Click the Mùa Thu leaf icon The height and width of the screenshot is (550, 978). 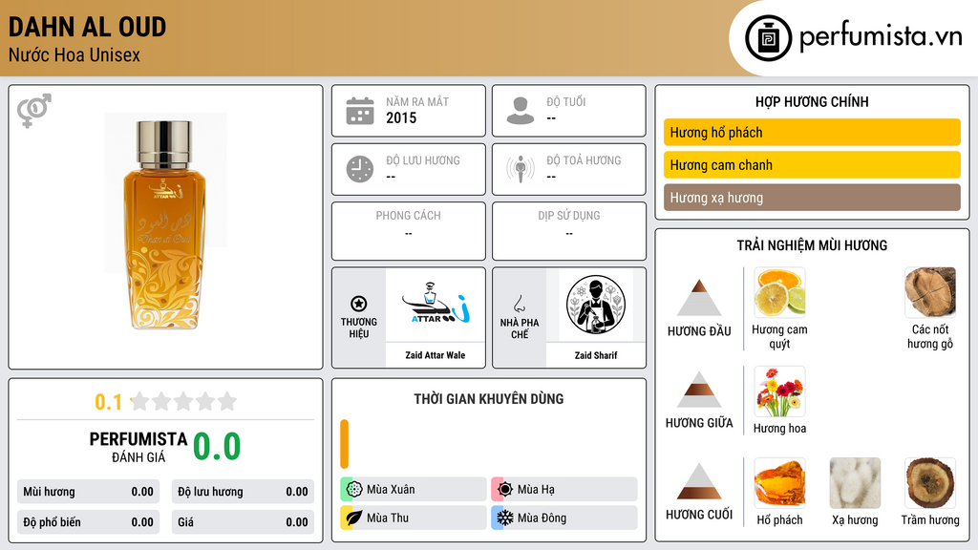pyautogui.click(x=354, y=518)
